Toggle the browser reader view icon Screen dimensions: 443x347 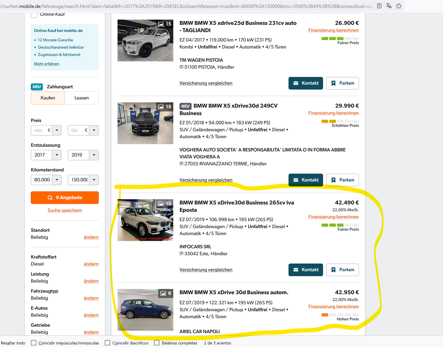pos(379,6)
